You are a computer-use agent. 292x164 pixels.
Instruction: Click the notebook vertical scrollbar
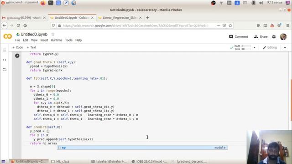click(x=291, y=100)
